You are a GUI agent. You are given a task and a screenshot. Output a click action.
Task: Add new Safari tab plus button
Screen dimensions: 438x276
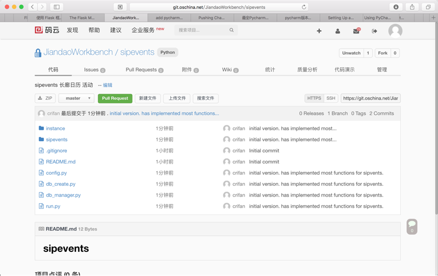pyautogui.click(x=433, y=18)
